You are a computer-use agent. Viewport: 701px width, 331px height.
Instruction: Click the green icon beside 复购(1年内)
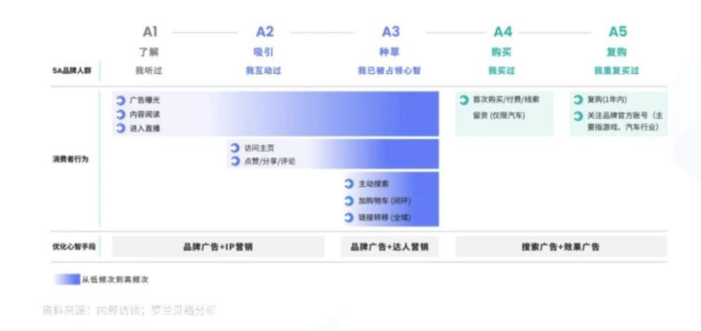[578, 100]
